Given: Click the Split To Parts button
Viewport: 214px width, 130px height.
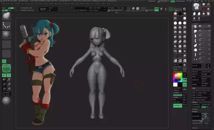Looking at the screenshot, I should [201, 95].
